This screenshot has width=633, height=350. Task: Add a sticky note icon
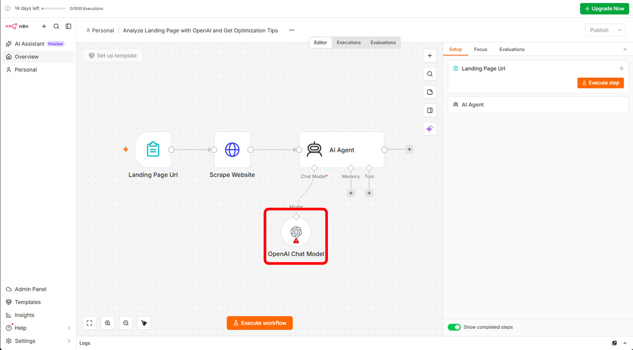click(x=430, y=92)
